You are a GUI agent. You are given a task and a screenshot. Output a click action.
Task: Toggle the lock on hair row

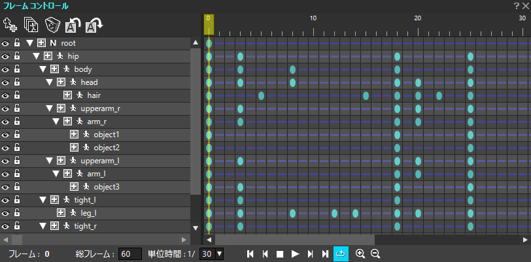coord(16,95)
